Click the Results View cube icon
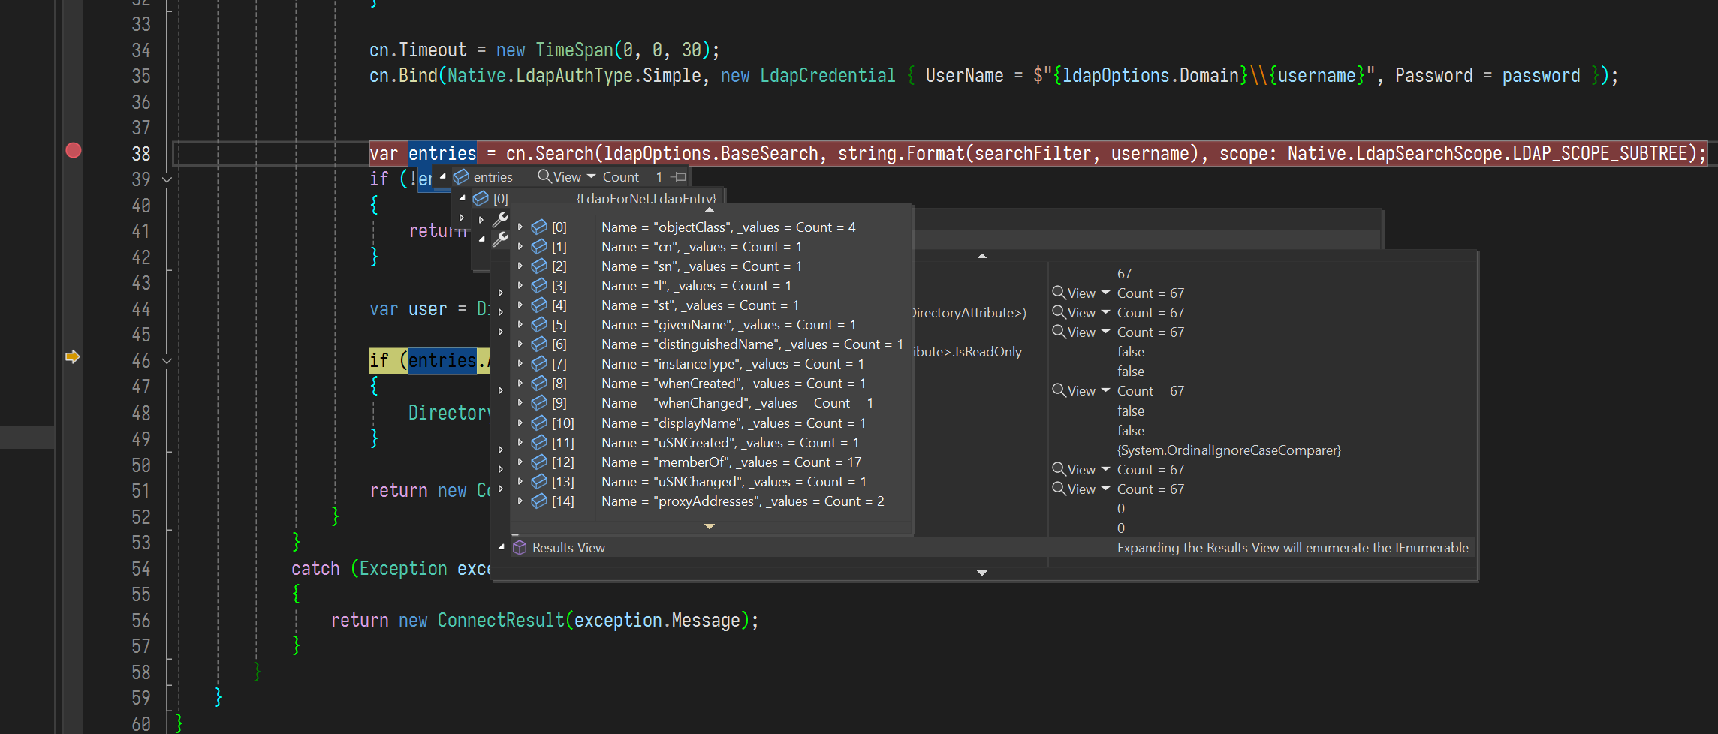Viewport: 1718px width, 734px height. 520,548
